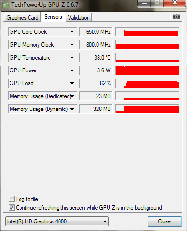The image size is (187, 231).
Task: Open the GPU Load dropdown arrow
Action: (x=72, y=83)
